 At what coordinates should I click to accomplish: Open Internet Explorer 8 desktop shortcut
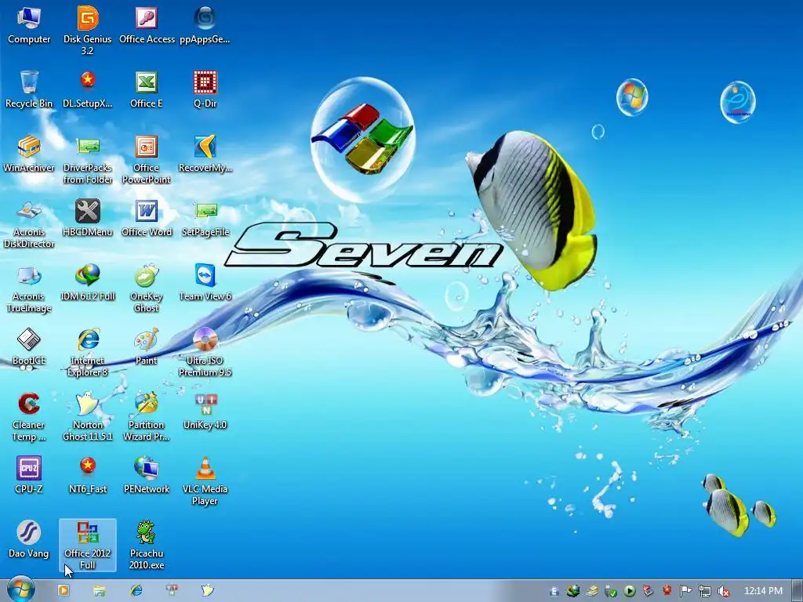click(x=88, y=352)
